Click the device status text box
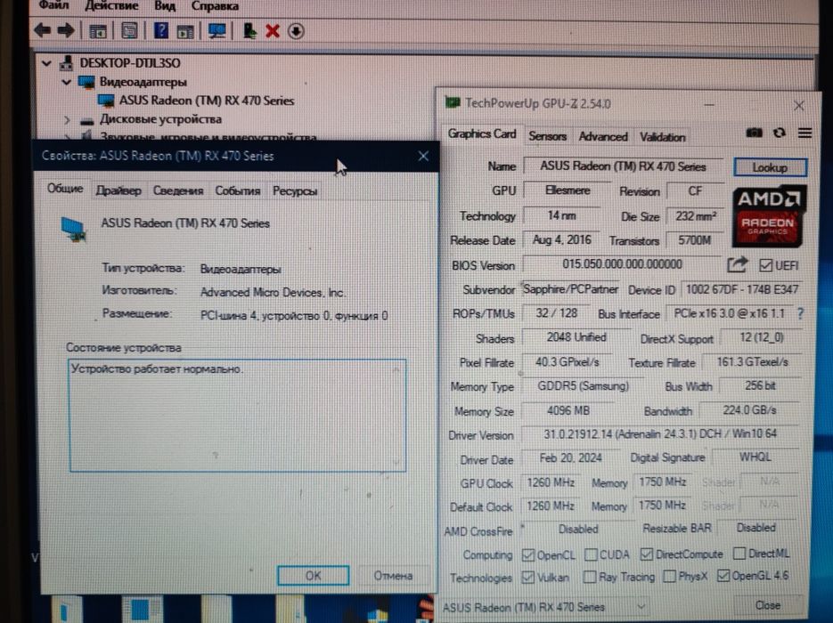Image resolution: width=833 pixels, height=623 pixels. click(238, 416)
